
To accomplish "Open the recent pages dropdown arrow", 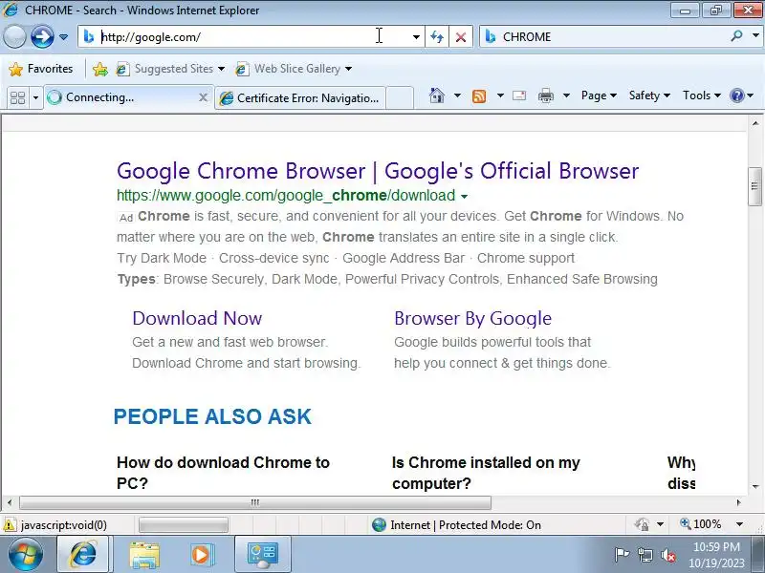I will (63, 36).
